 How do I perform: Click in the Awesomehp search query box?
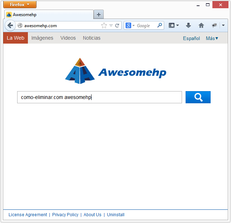(x=100, y=97)
